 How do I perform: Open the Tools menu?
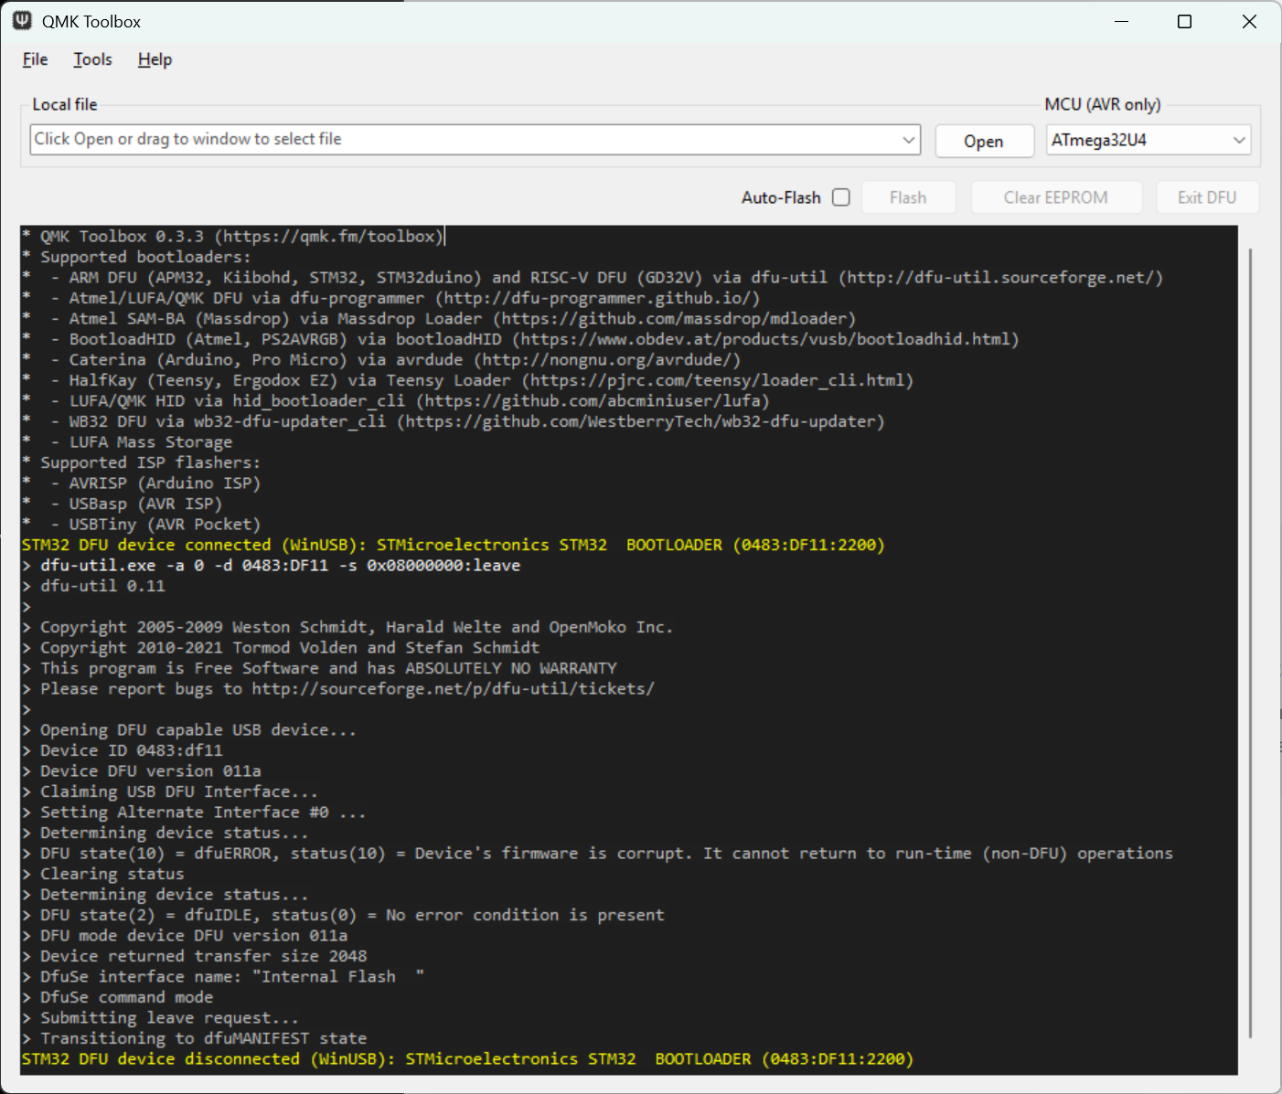[x=92, y=59]
